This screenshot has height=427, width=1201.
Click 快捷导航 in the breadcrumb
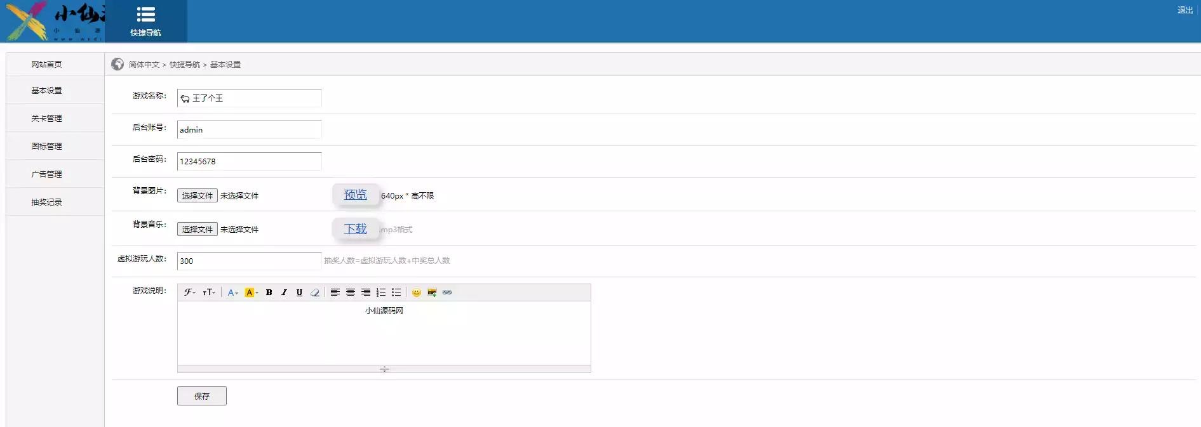pos(185,65)
